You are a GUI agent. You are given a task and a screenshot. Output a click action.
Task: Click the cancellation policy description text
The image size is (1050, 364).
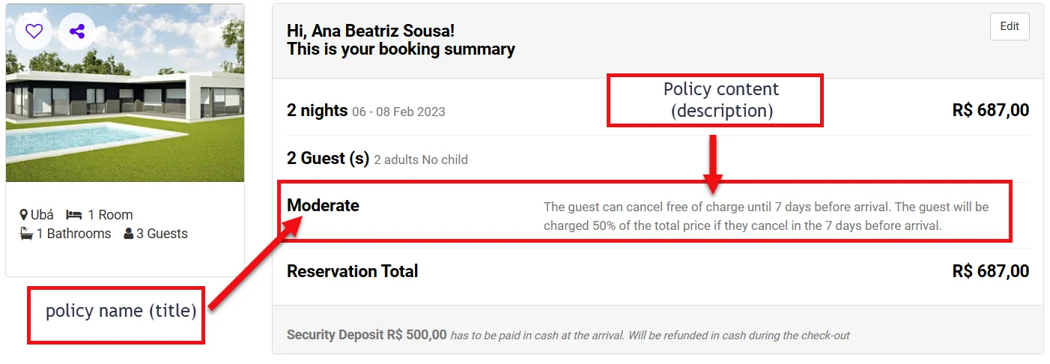coord(765,216)
